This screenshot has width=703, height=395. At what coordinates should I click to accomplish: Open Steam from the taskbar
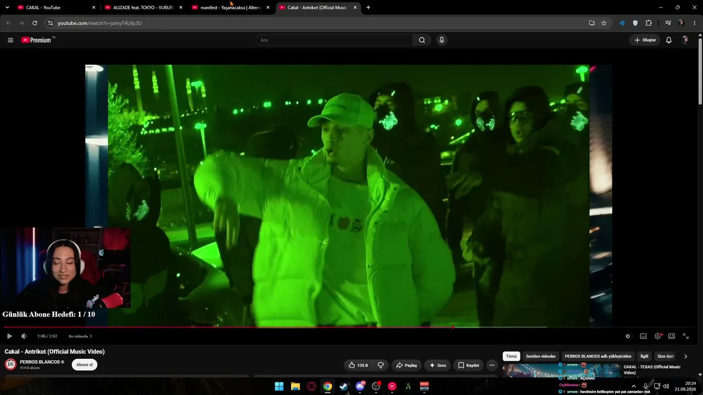(344, 386)
